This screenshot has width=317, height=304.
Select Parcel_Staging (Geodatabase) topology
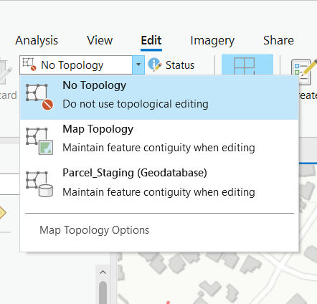pos(159,185)
